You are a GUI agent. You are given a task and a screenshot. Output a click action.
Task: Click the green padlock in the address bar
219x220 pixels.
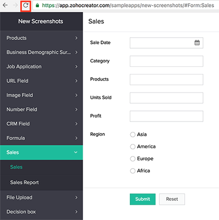(x=37, y=5)
